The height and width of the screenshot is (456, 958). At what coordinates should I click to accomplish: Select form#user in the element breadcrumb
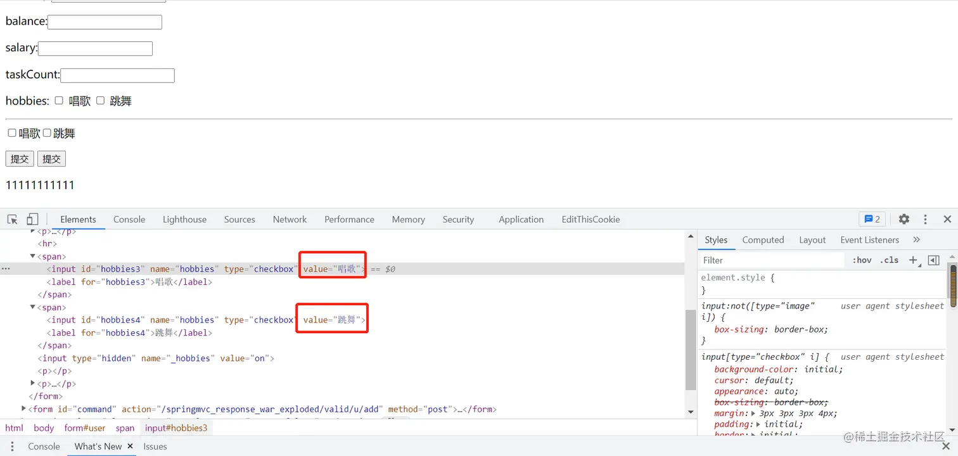tap(85, 428)
